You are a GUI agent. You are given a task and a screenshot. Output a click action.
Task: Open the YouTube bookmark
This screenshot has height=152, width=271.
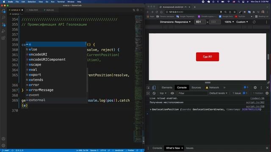(240, 16)
